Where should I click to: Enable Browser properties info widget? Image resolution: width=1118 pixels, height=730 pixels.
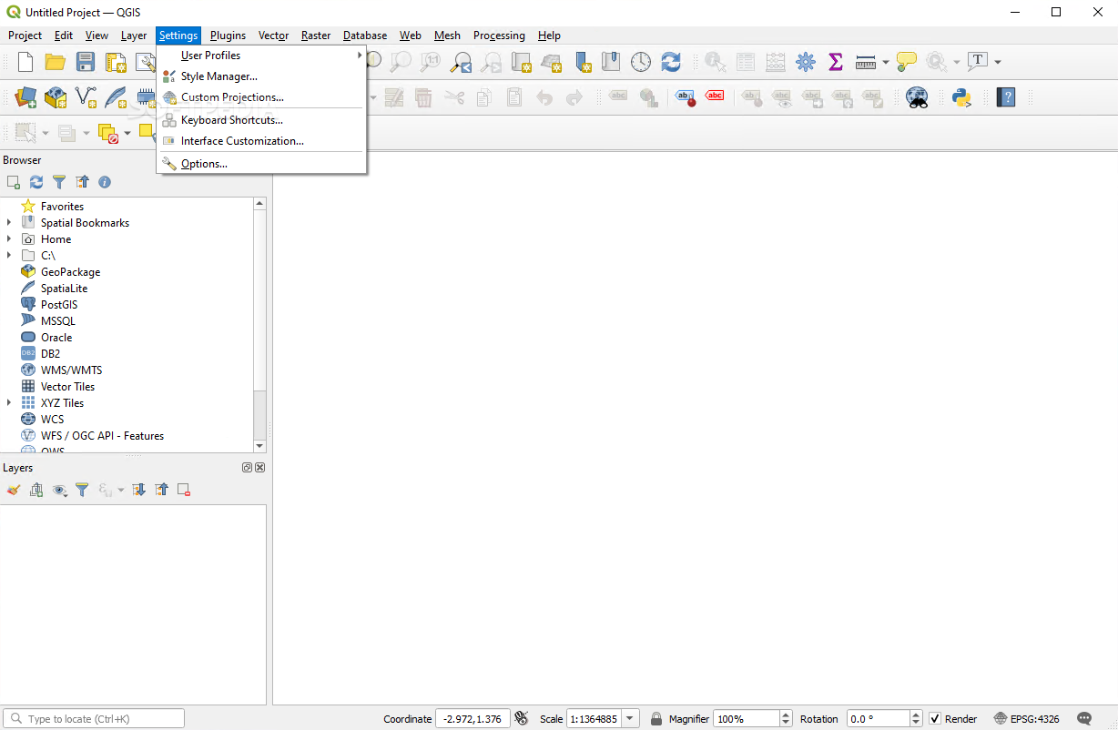pyautogui.click(x=105, y=182)
